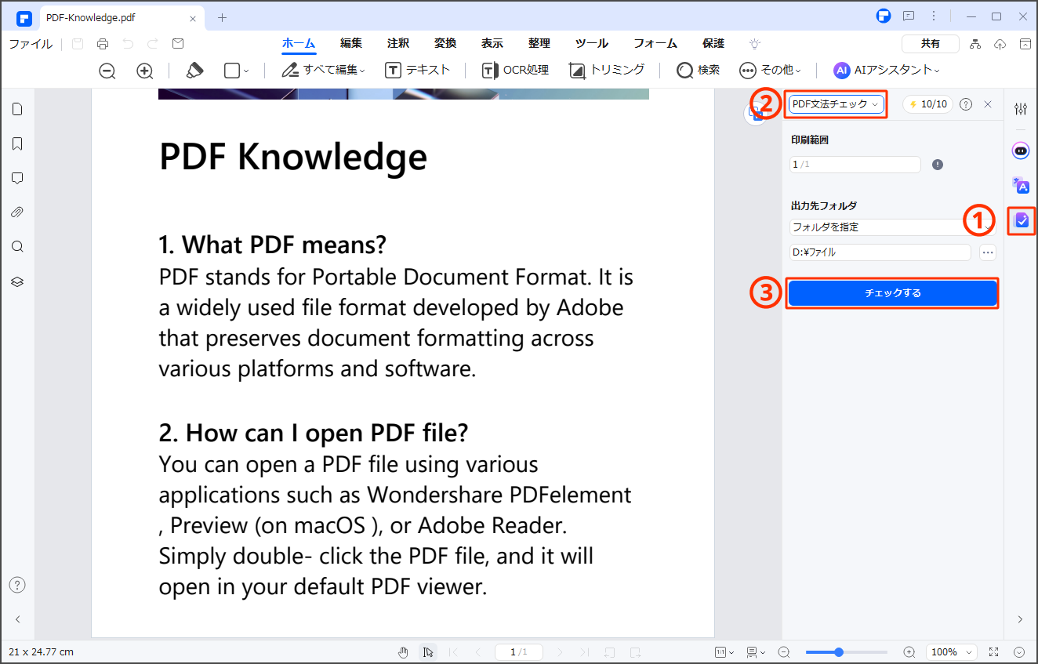Switch to the 編集 tab

coord(351,44)
